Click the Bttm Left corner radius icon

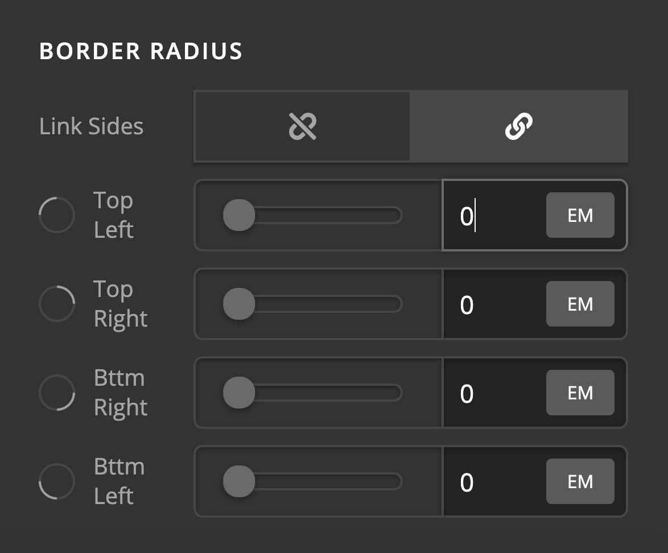[57, 481]
